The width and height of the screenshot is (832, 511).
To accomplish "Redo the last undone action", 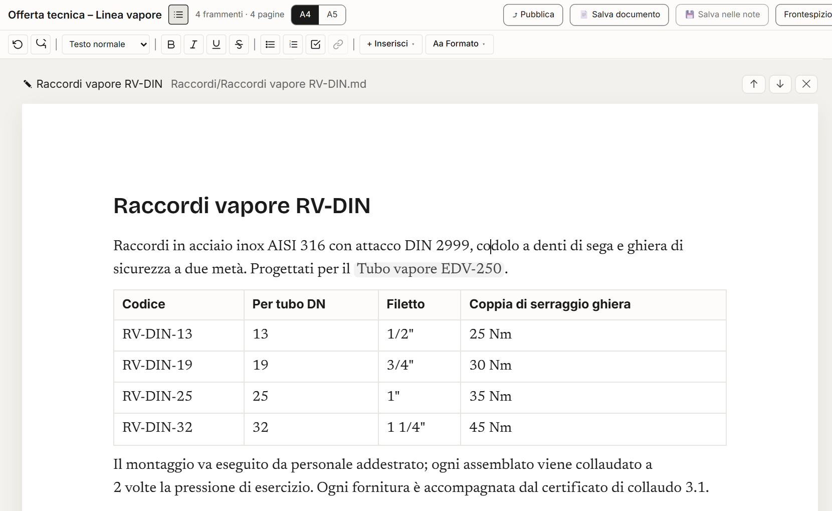I will point(41,44).
